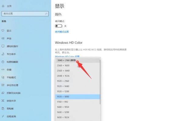Image resolution: width=170 pixels, height=121 pixels.
Task: Focus the Find a setting search box
Action: 25,14
